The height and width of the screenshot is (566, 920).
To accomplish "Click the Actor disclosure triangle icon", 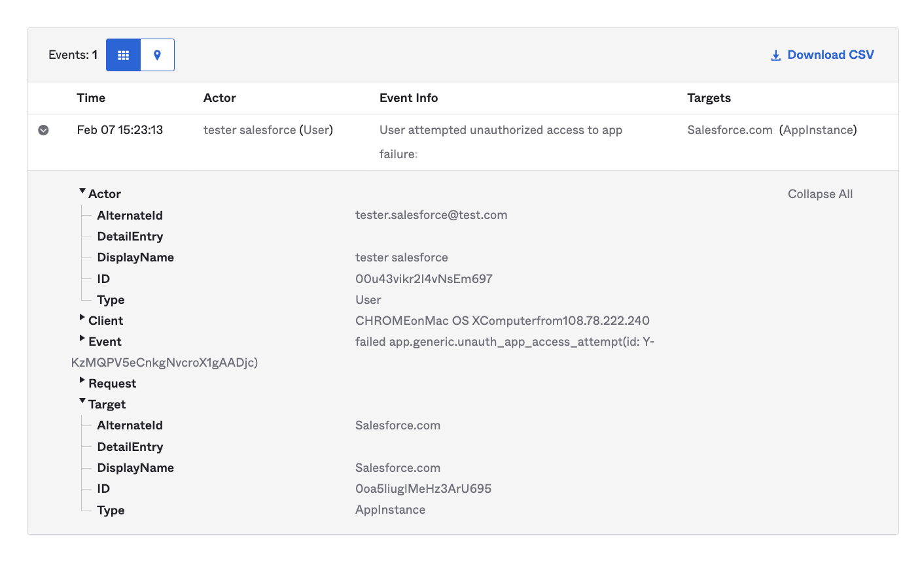I will (x=82, y=191).
